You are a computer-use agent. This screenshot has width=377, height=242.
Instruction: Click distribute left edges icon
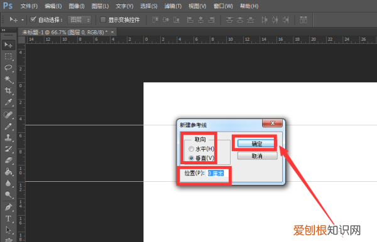(265, 19)
